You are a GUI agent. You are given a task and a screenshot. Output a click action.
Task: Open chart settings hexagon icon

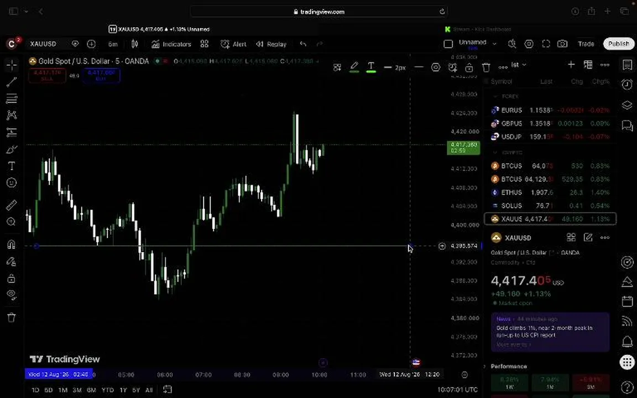529,44
